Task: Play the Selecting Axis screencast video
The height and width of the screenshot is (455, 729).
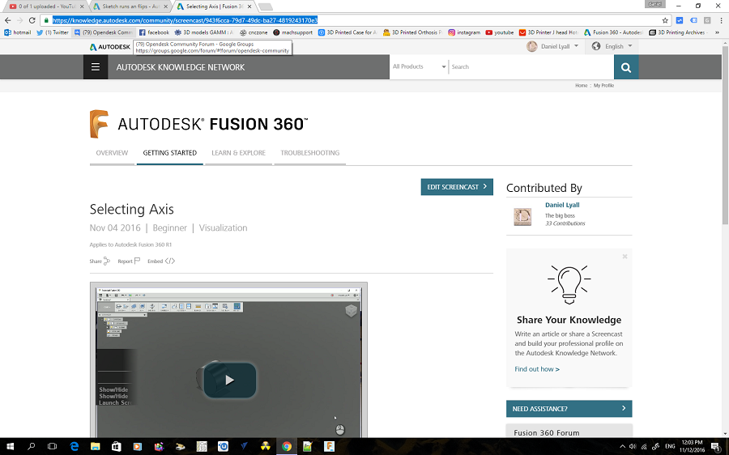Action: tap(229, 380)
